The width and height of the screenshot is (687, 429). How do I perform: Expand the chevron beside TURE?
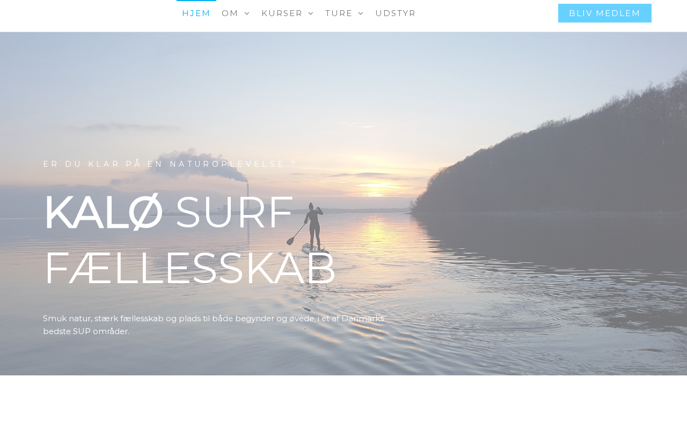361,13
